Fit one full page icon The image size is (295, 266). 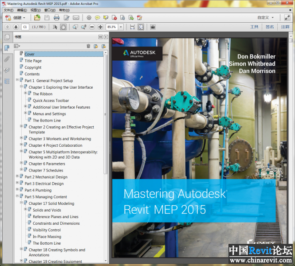coord(141,27)
